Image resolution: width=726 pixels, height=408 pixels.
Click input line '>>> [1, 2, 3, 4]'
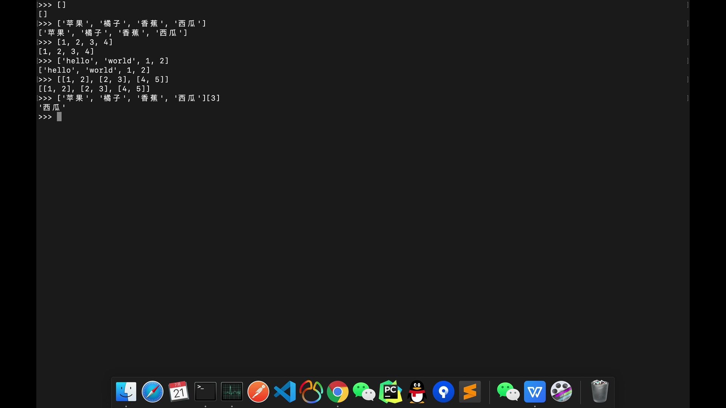pos(75,42)
